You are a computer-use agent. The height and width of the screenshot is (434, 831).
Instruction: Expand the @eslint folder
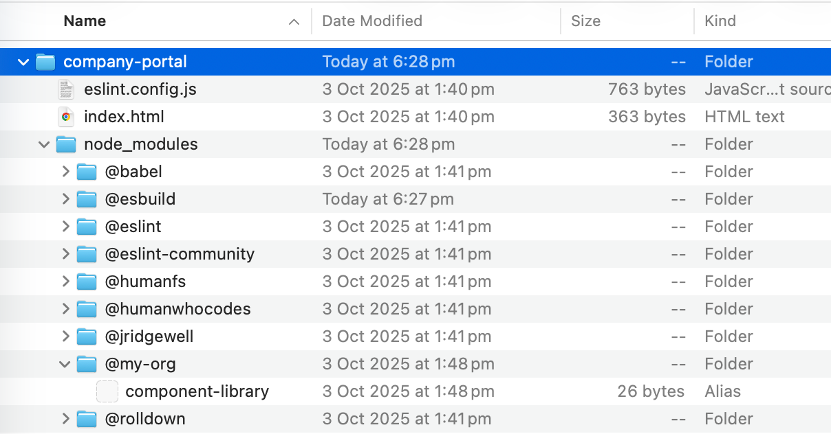tap(65, 227)
